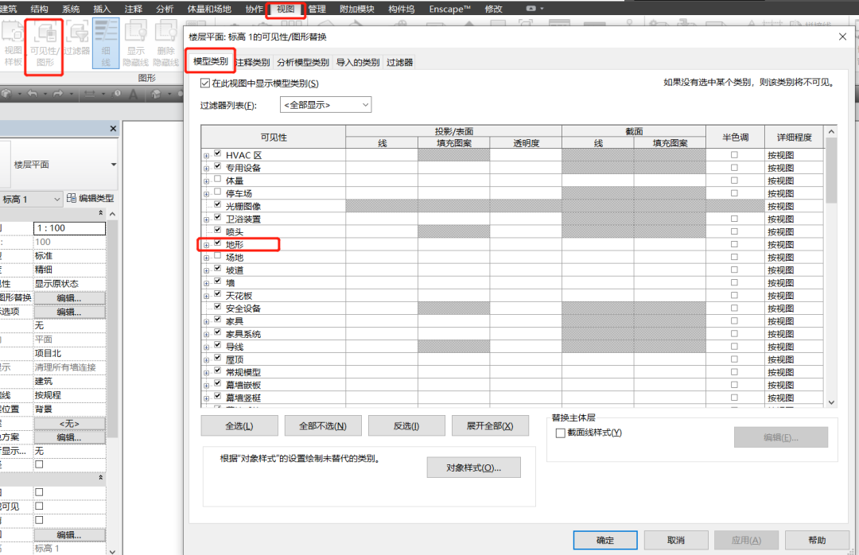This screenshot has width=859, height=555.
Task: Open the Enscape ribbon tab
Action: pos(449,9)
